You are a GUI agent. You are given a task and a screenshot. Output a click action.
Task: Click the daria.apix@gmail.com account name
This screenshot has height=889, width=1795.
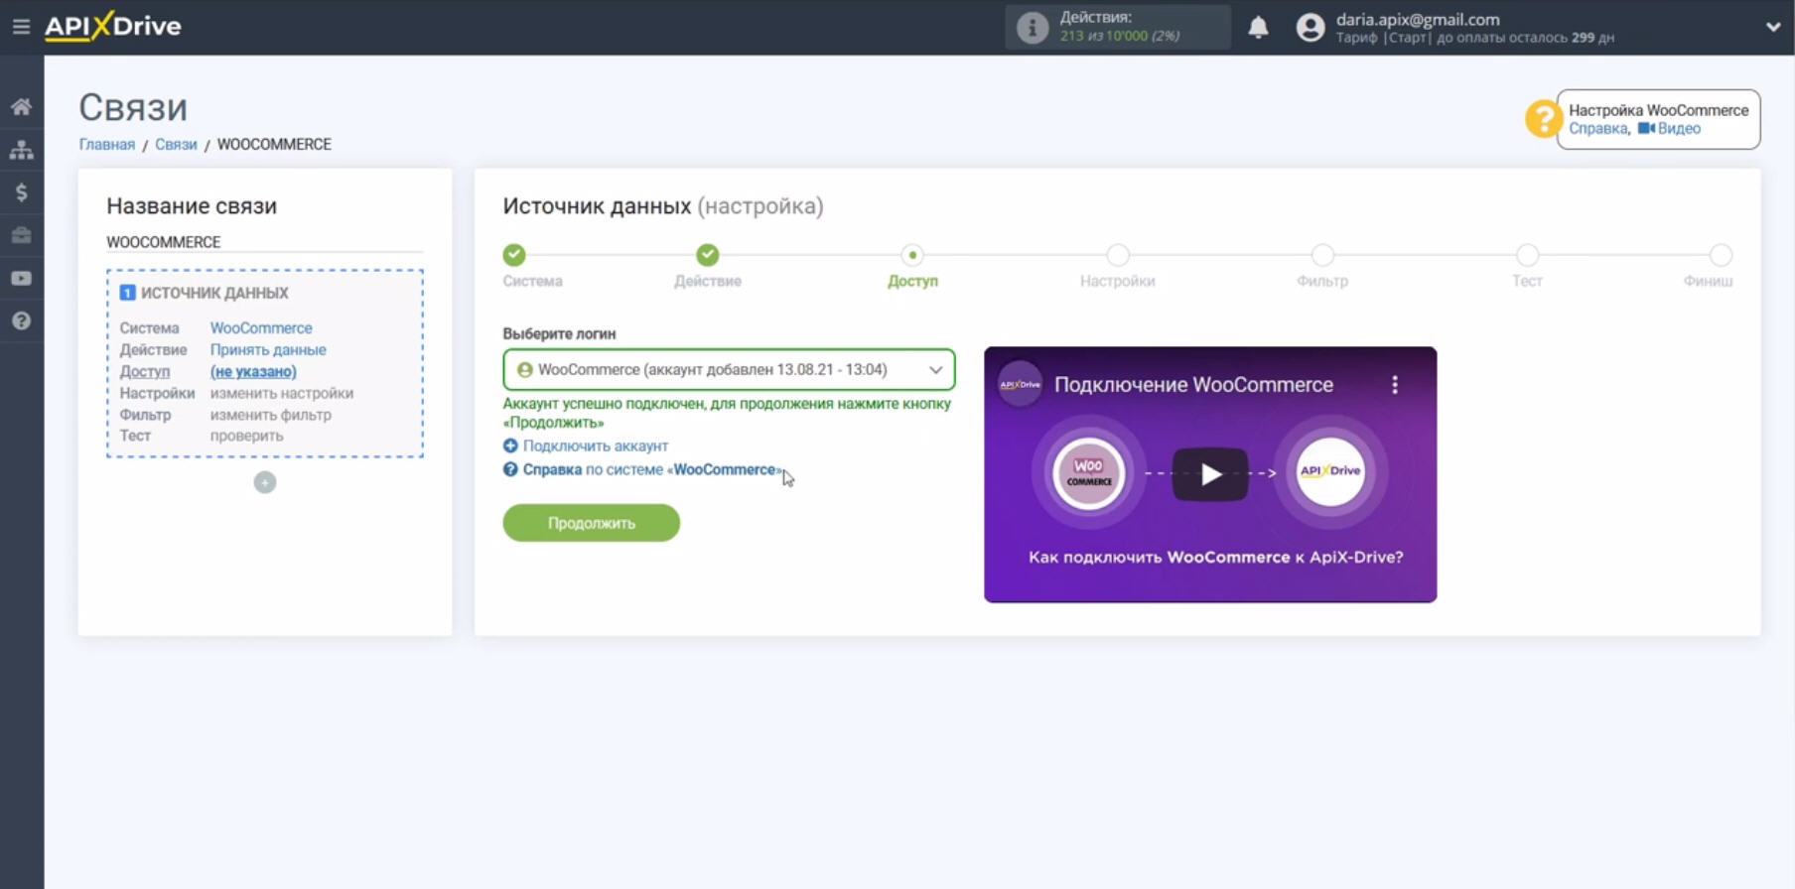click(1418, 20)
